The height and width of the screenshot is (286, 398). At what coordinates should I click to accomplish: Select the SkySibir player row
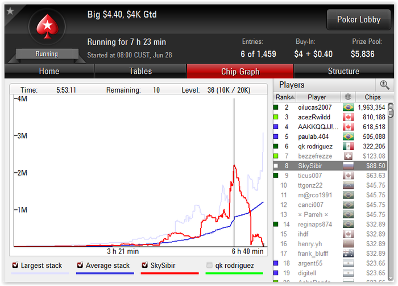click(x=330, y=166)
